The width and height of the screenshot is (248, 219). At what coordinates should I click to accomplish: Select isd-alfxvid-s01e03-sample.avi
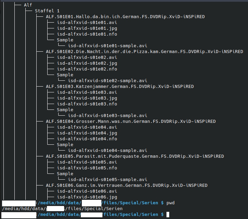click(108, 116)
